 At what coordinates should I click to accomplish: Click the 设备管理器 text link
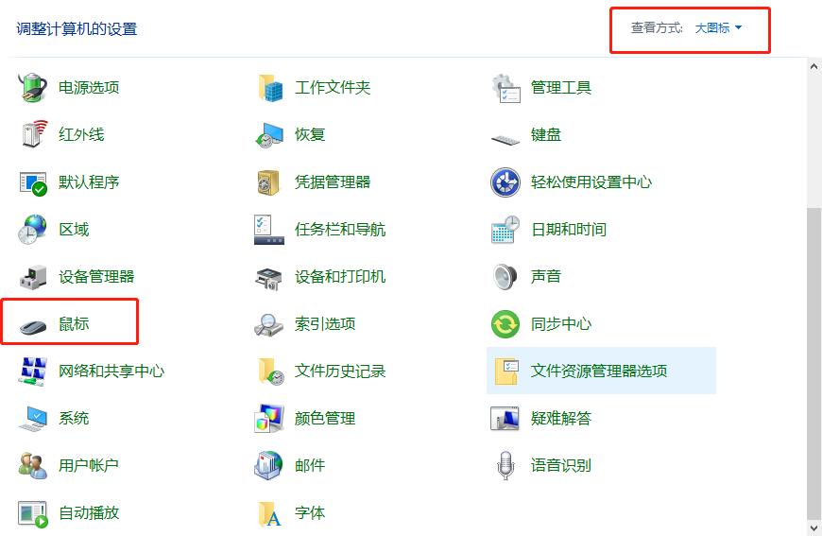point(96,276)
